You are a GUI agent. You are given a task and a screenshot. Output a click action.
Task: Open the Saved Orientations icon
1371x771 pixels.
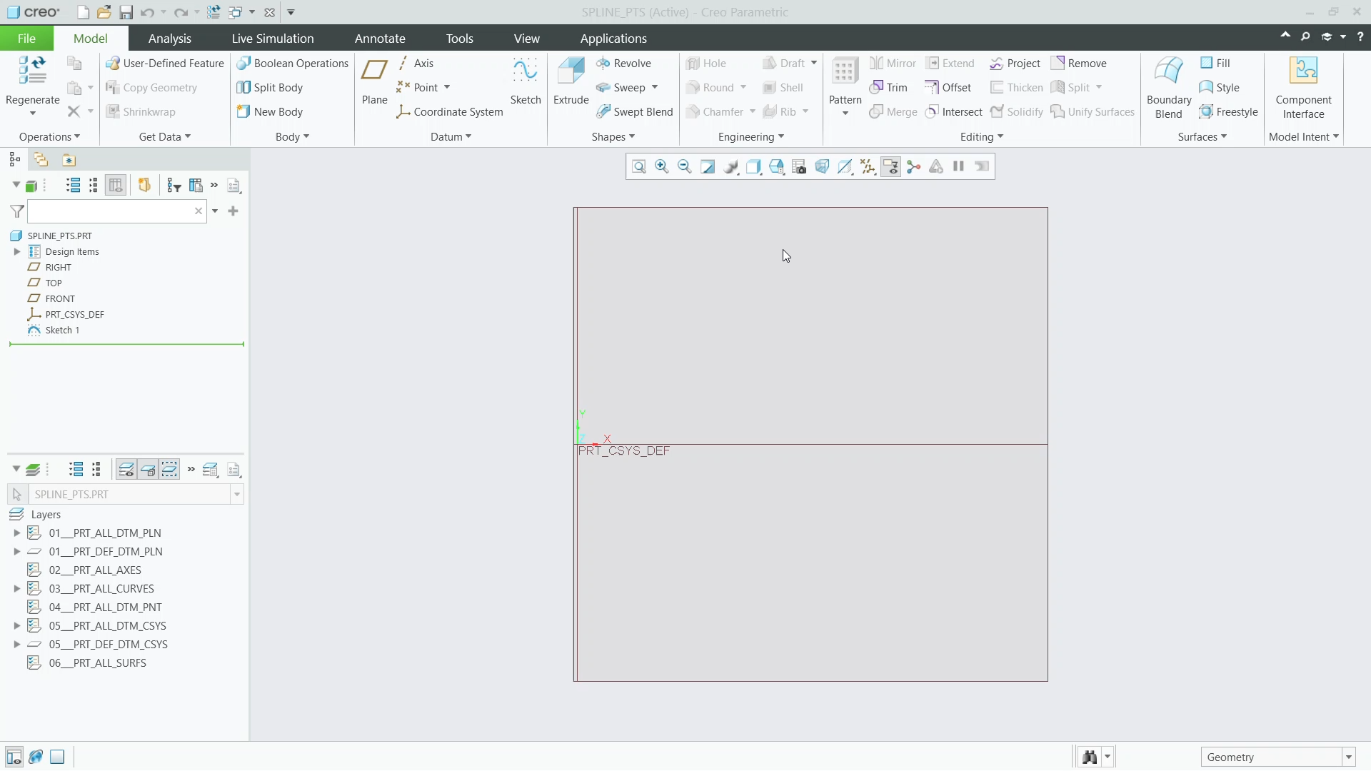pos(776,167)
